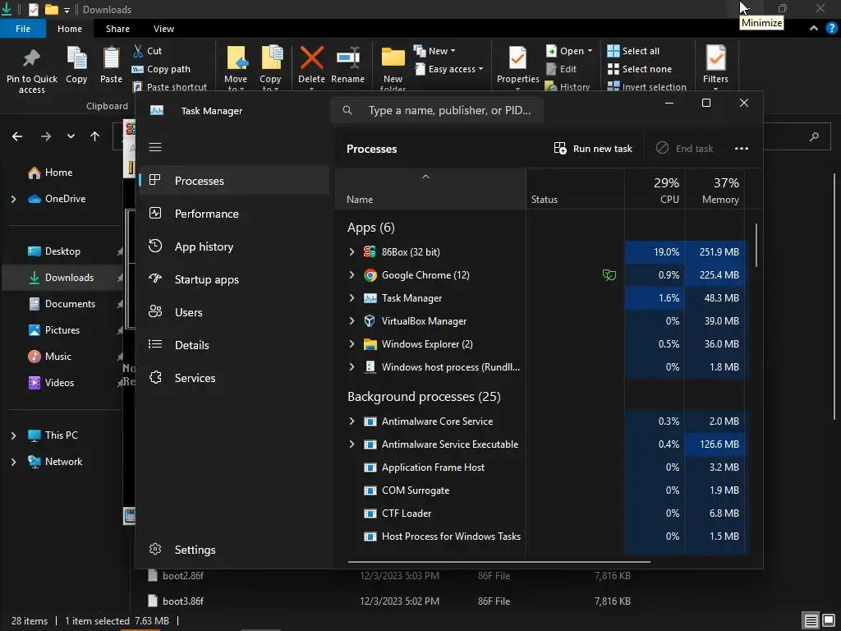Image resolution: width=841 pixels, height=631 pixels.
Task: Sort processes by the Memory column
Action: 715,189
